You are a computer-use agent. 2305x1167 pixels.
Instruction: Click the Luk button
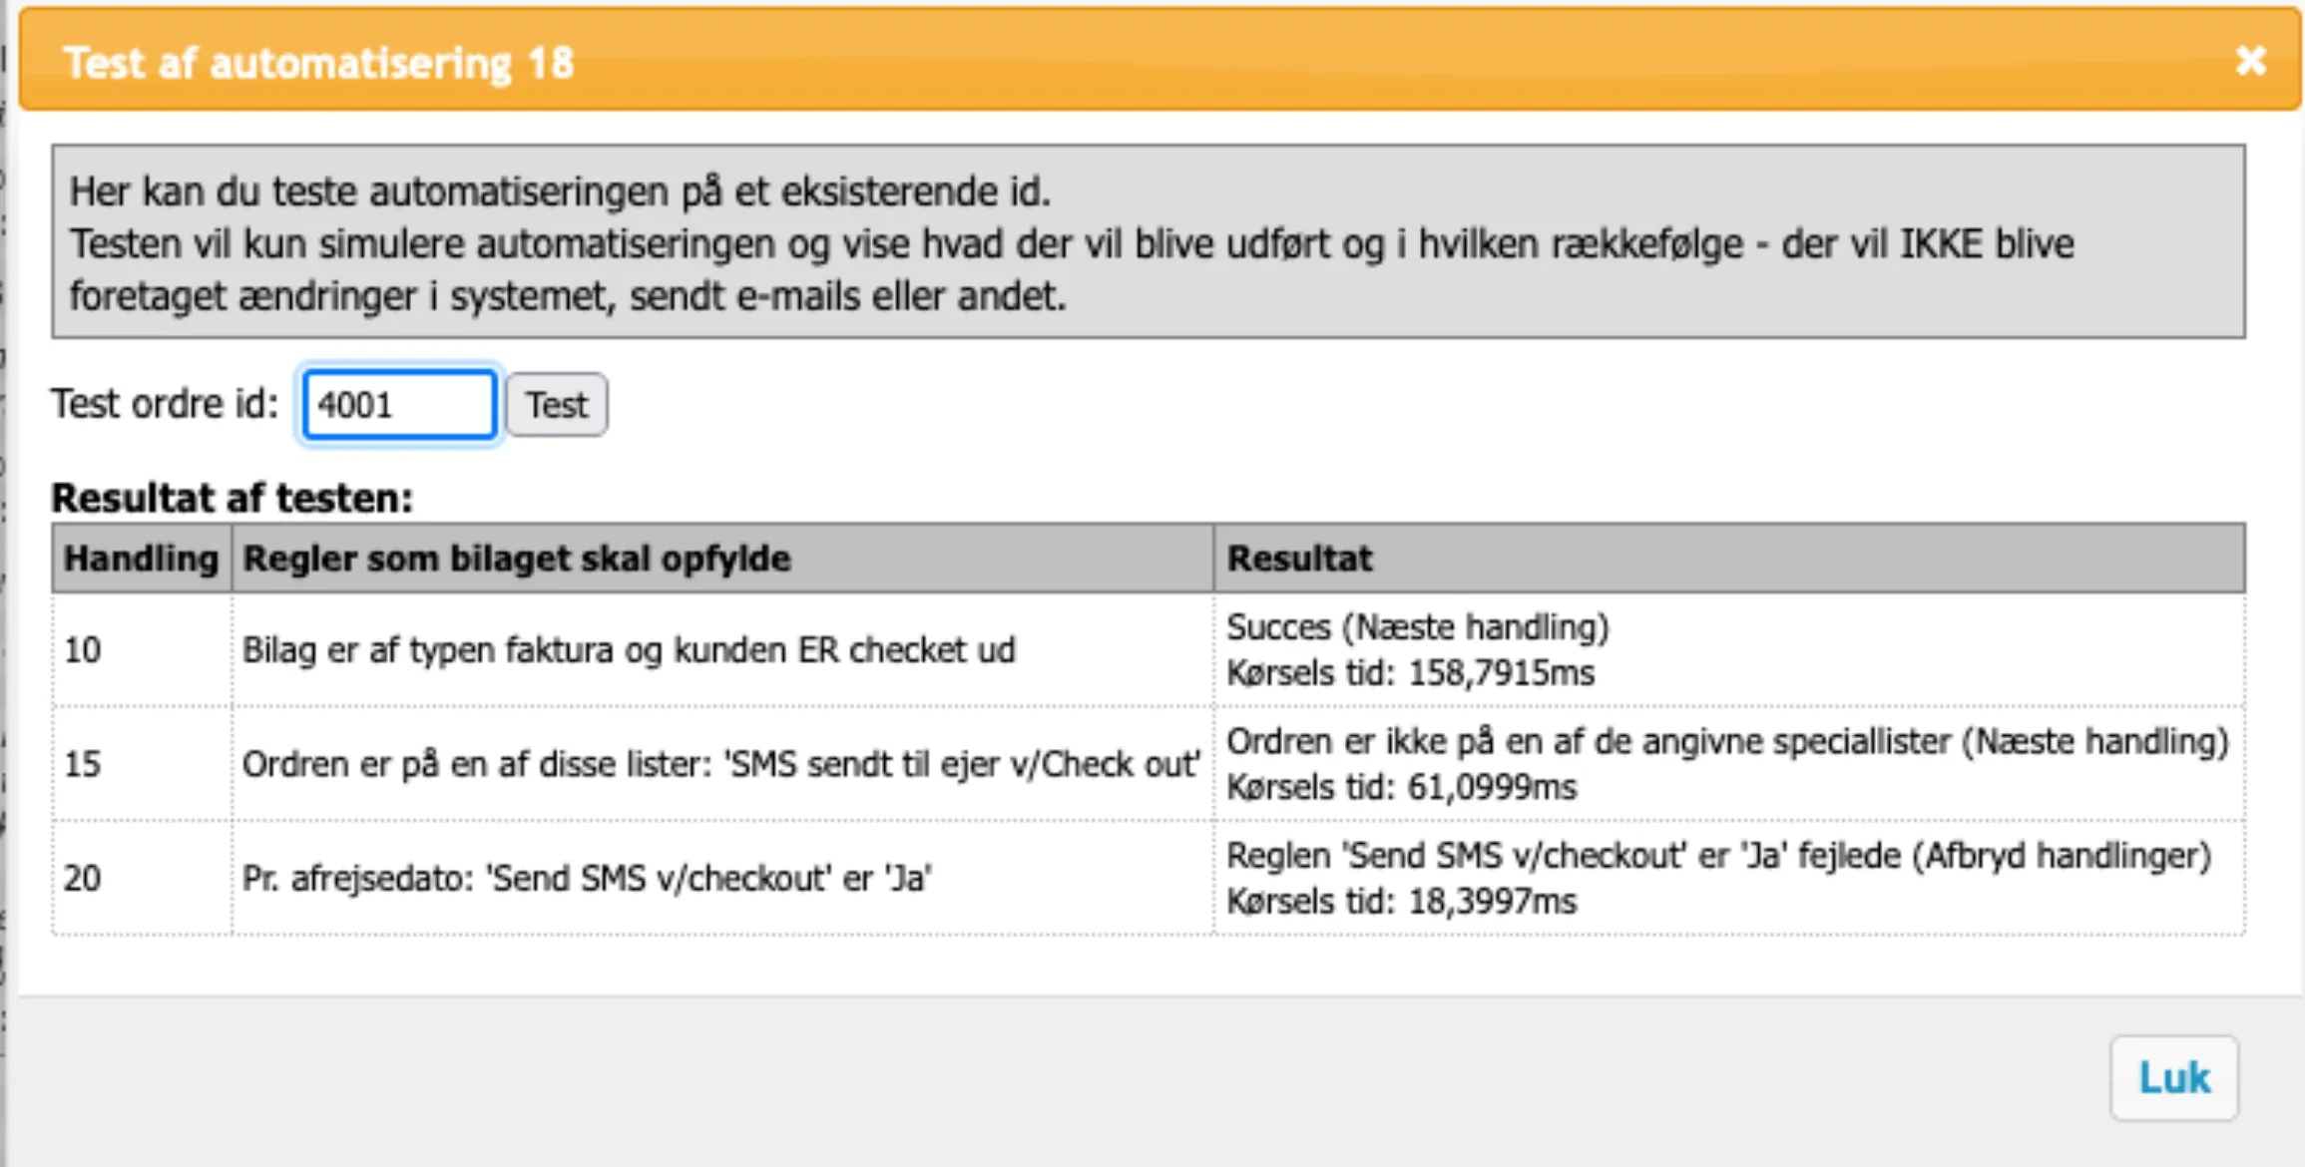pyautogui.click(x=2173, y=1077)
